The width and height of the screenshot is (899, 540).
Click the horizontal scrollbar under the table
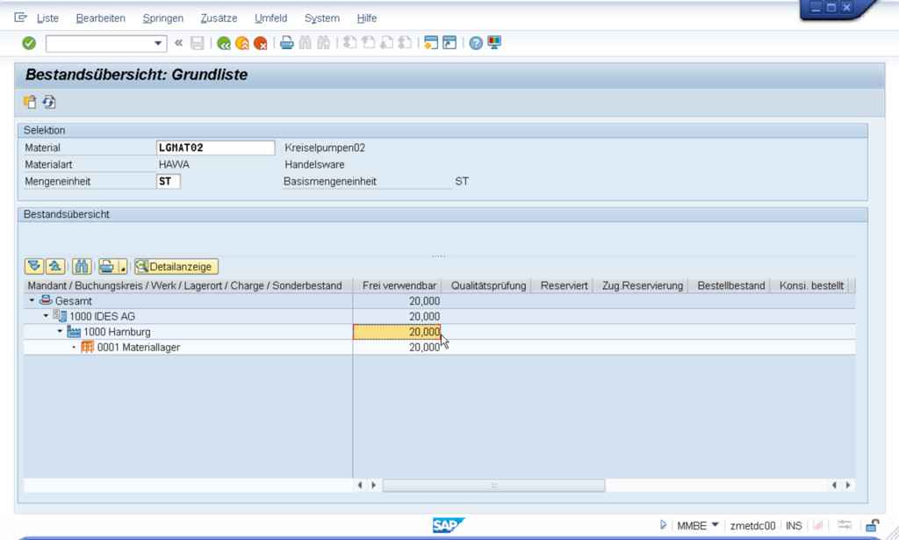tap(493, 485)
